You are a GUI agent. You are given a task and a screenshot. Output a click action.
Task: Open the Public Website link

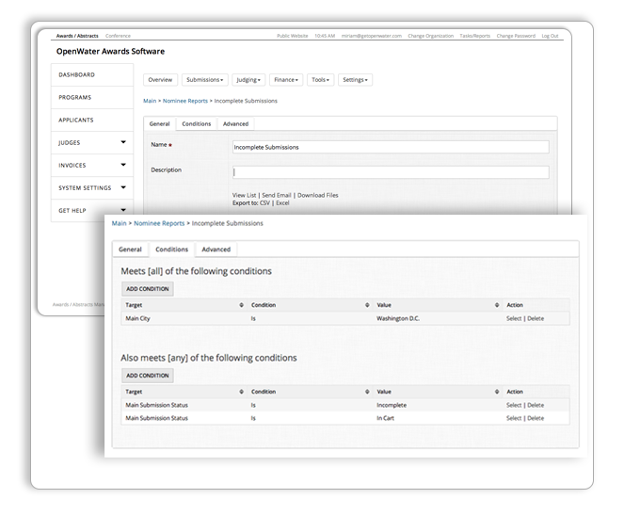(x=293, y=36)
